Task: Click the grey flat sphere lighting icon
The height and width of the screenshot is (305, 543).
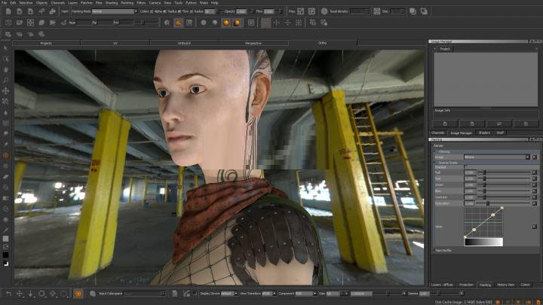Action: [x=204, y=23]
